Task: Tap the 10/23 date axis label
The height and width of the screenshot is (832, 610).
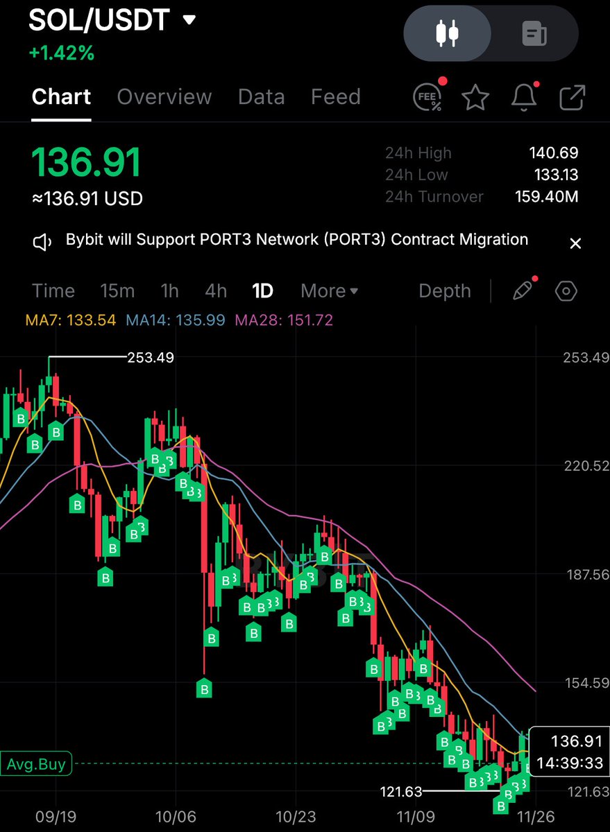Action: 295,815
